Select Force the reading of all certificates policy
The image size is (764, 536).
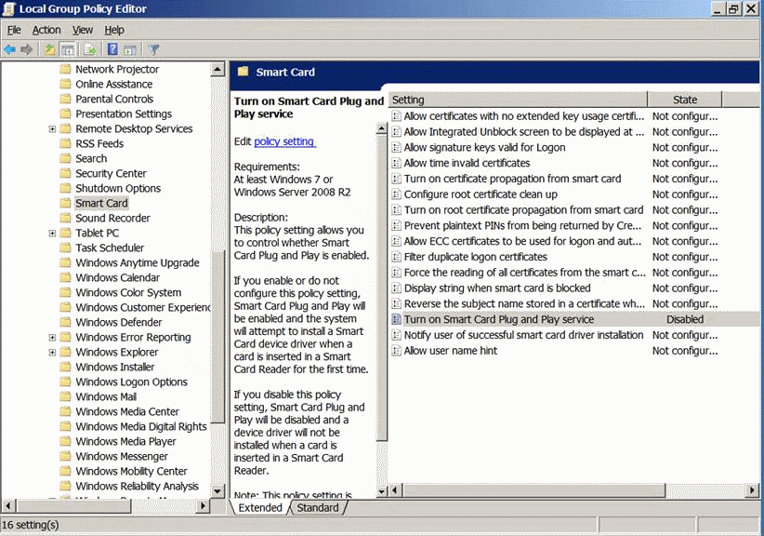524,272
